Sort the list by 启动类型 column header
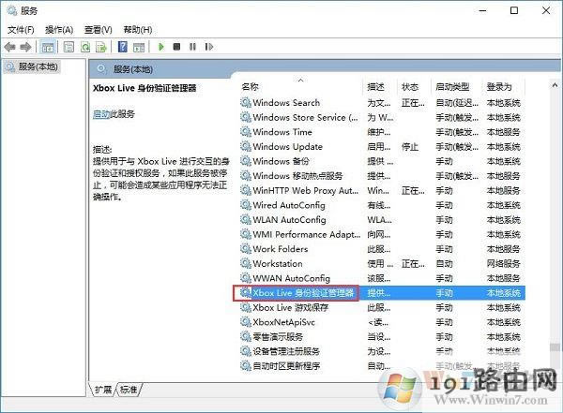Viewport: 563px width, 413px height. coord(454,87)
